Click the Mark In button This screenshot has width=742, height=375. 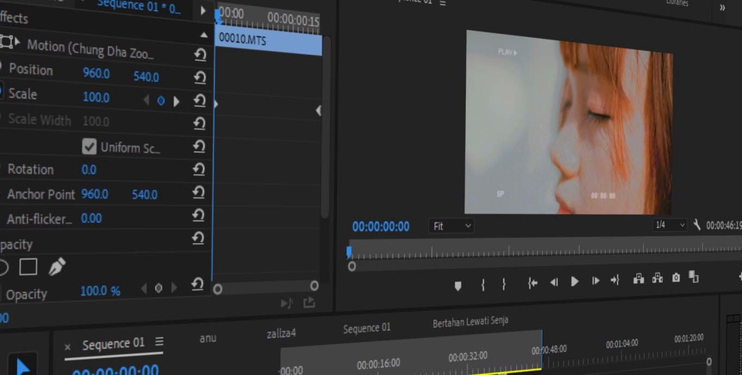pos(482,285)
